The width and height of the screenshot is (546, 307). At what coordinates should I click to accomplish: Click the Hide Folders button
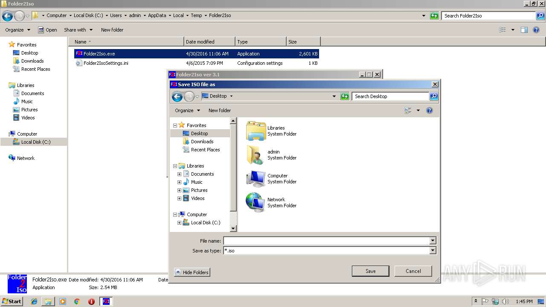tap(192, 272)
